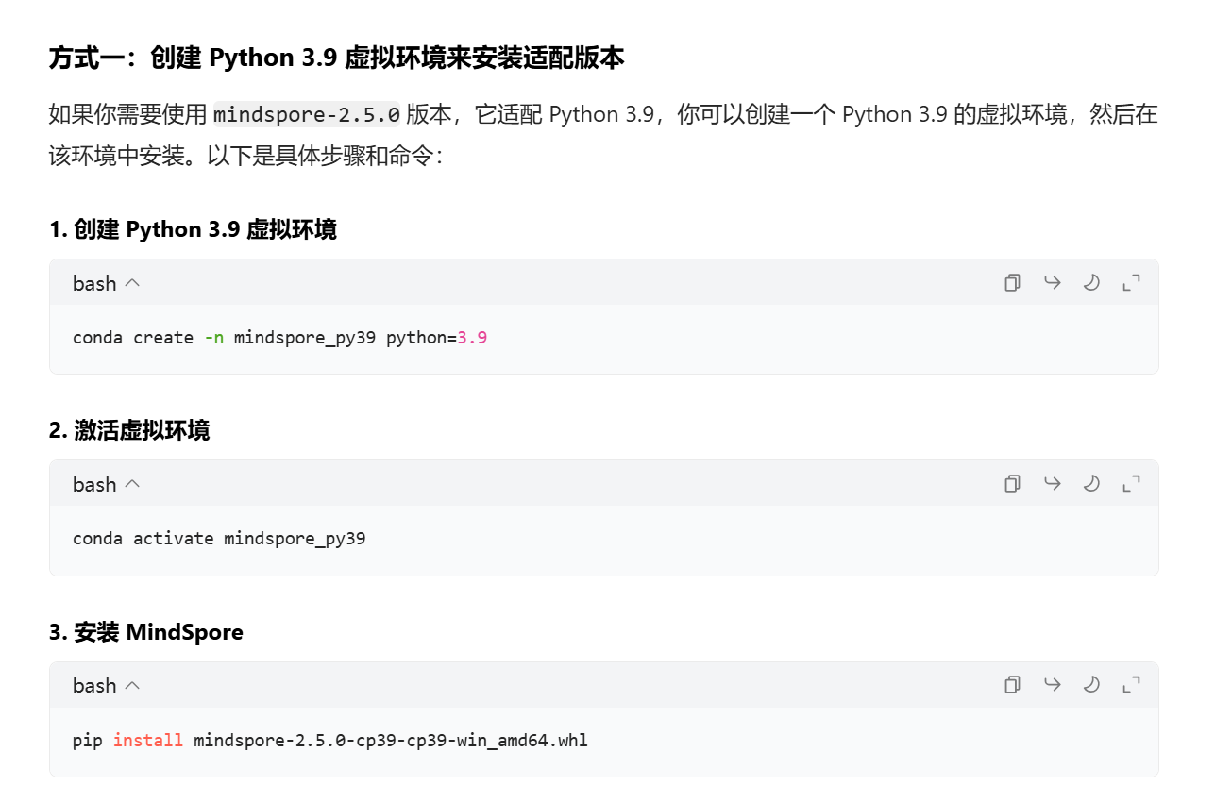Click the bash label on the first block
This screenshot has width=1232, height=802.
(92, 282)
